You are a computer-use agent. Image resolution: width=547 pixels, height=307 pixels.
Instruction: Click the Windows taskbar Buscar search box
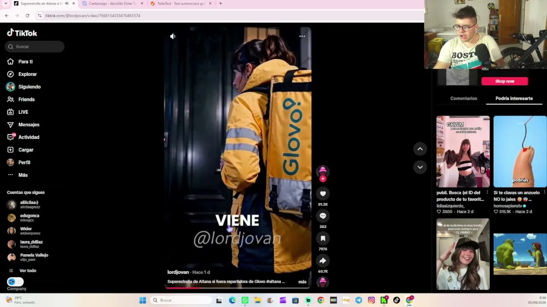182,300
